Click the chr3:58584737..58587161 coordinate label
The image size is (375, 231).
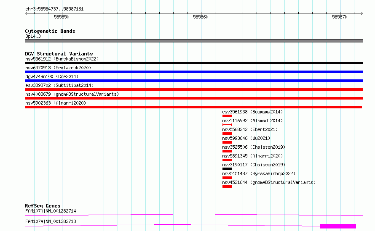click(x=54, y=9)
